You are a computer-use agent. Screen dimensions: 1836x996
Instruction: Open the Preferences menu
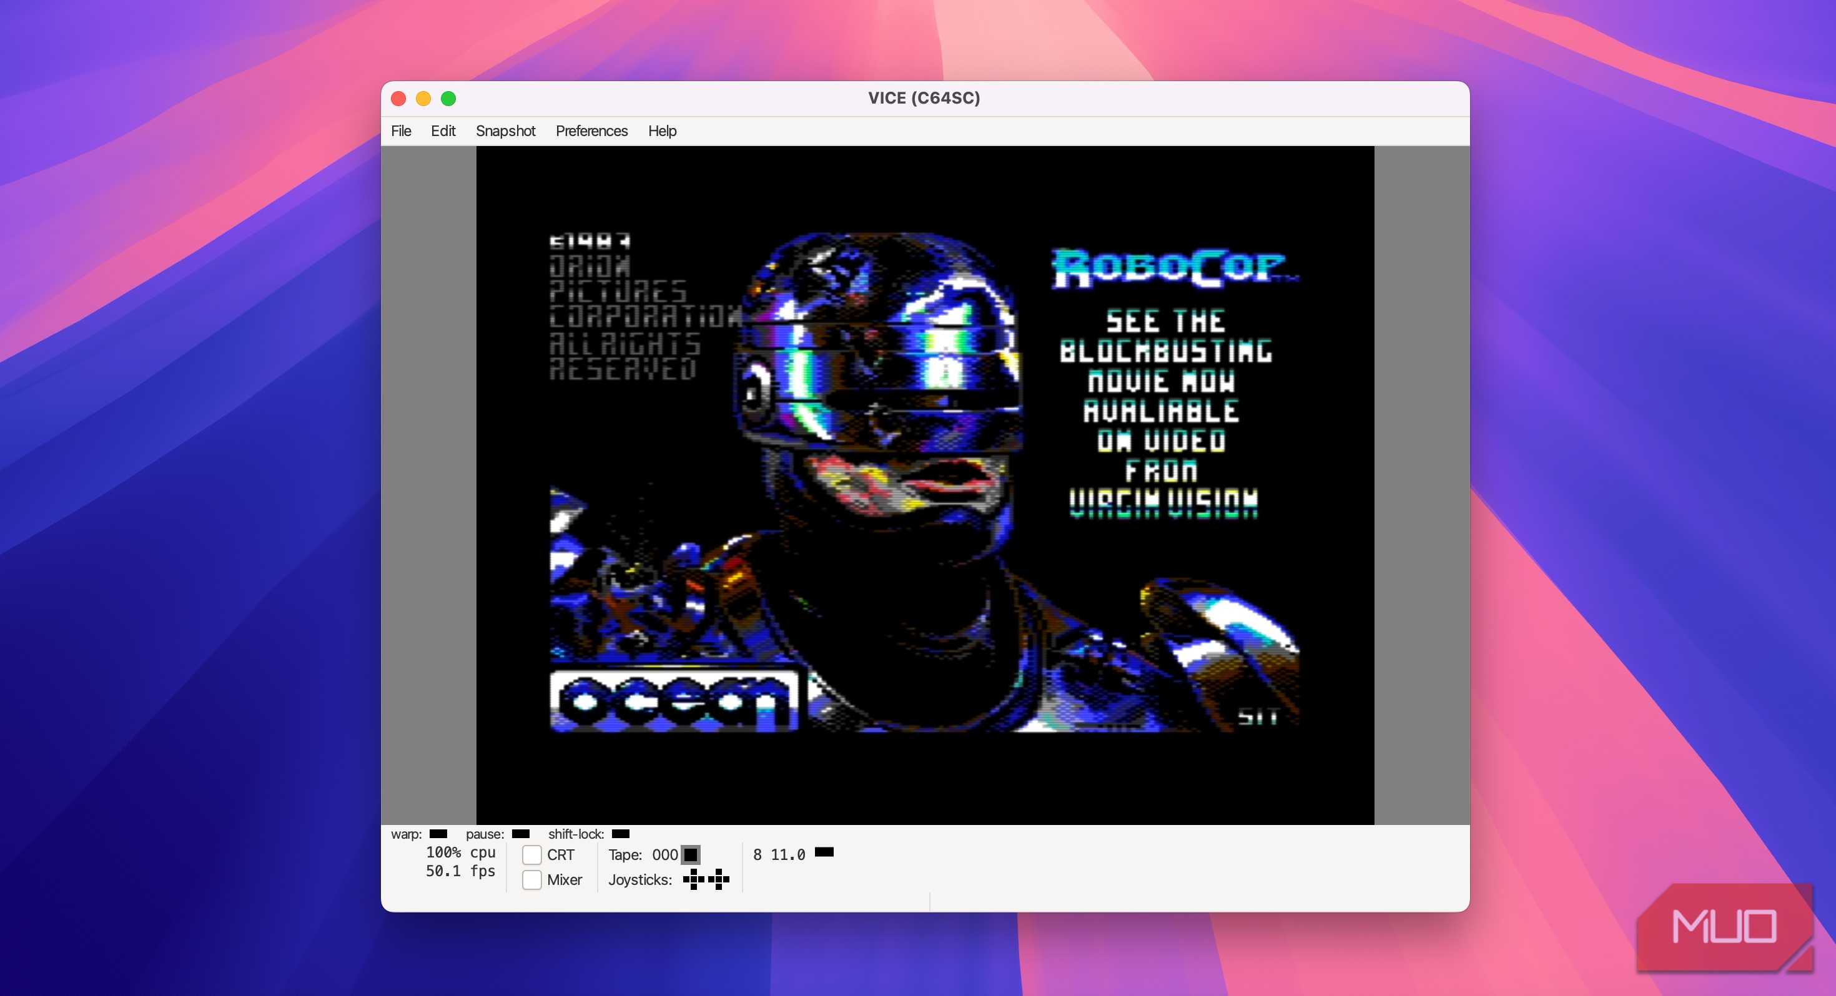[591, 131]
